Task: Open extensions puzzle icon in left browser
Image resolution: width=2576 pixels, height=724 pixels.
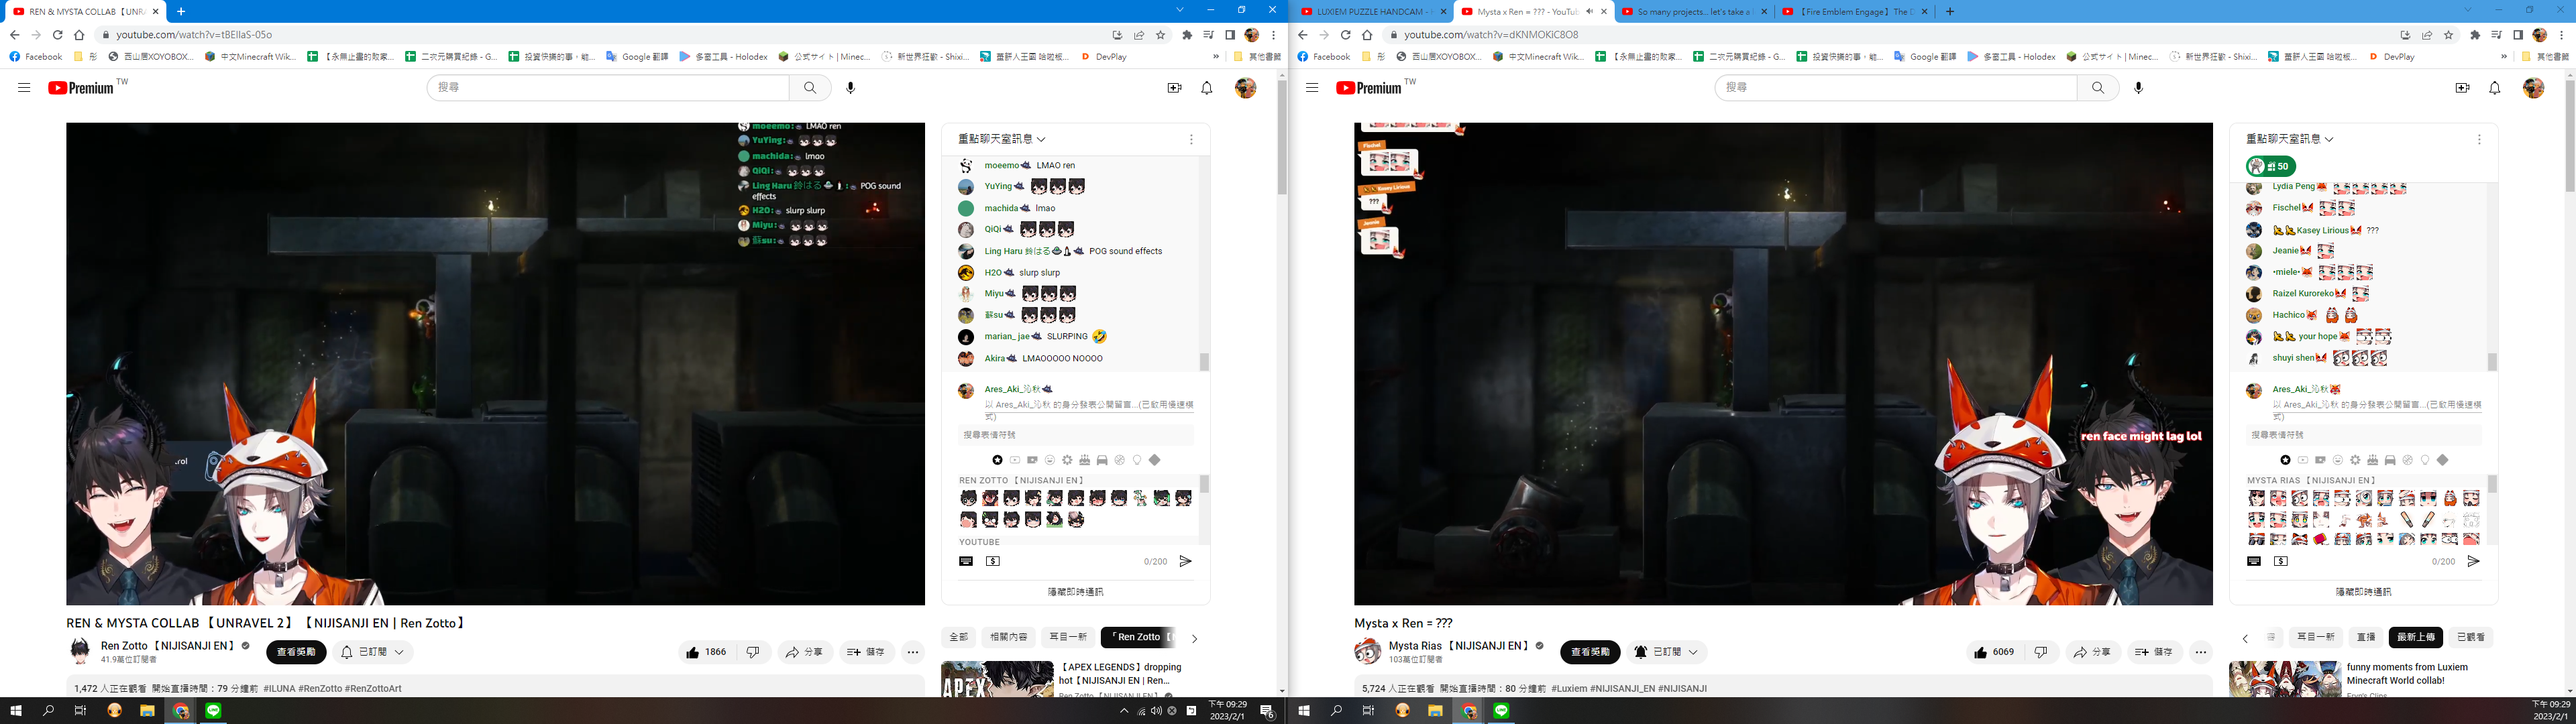Action: [x=1187, y=35]
